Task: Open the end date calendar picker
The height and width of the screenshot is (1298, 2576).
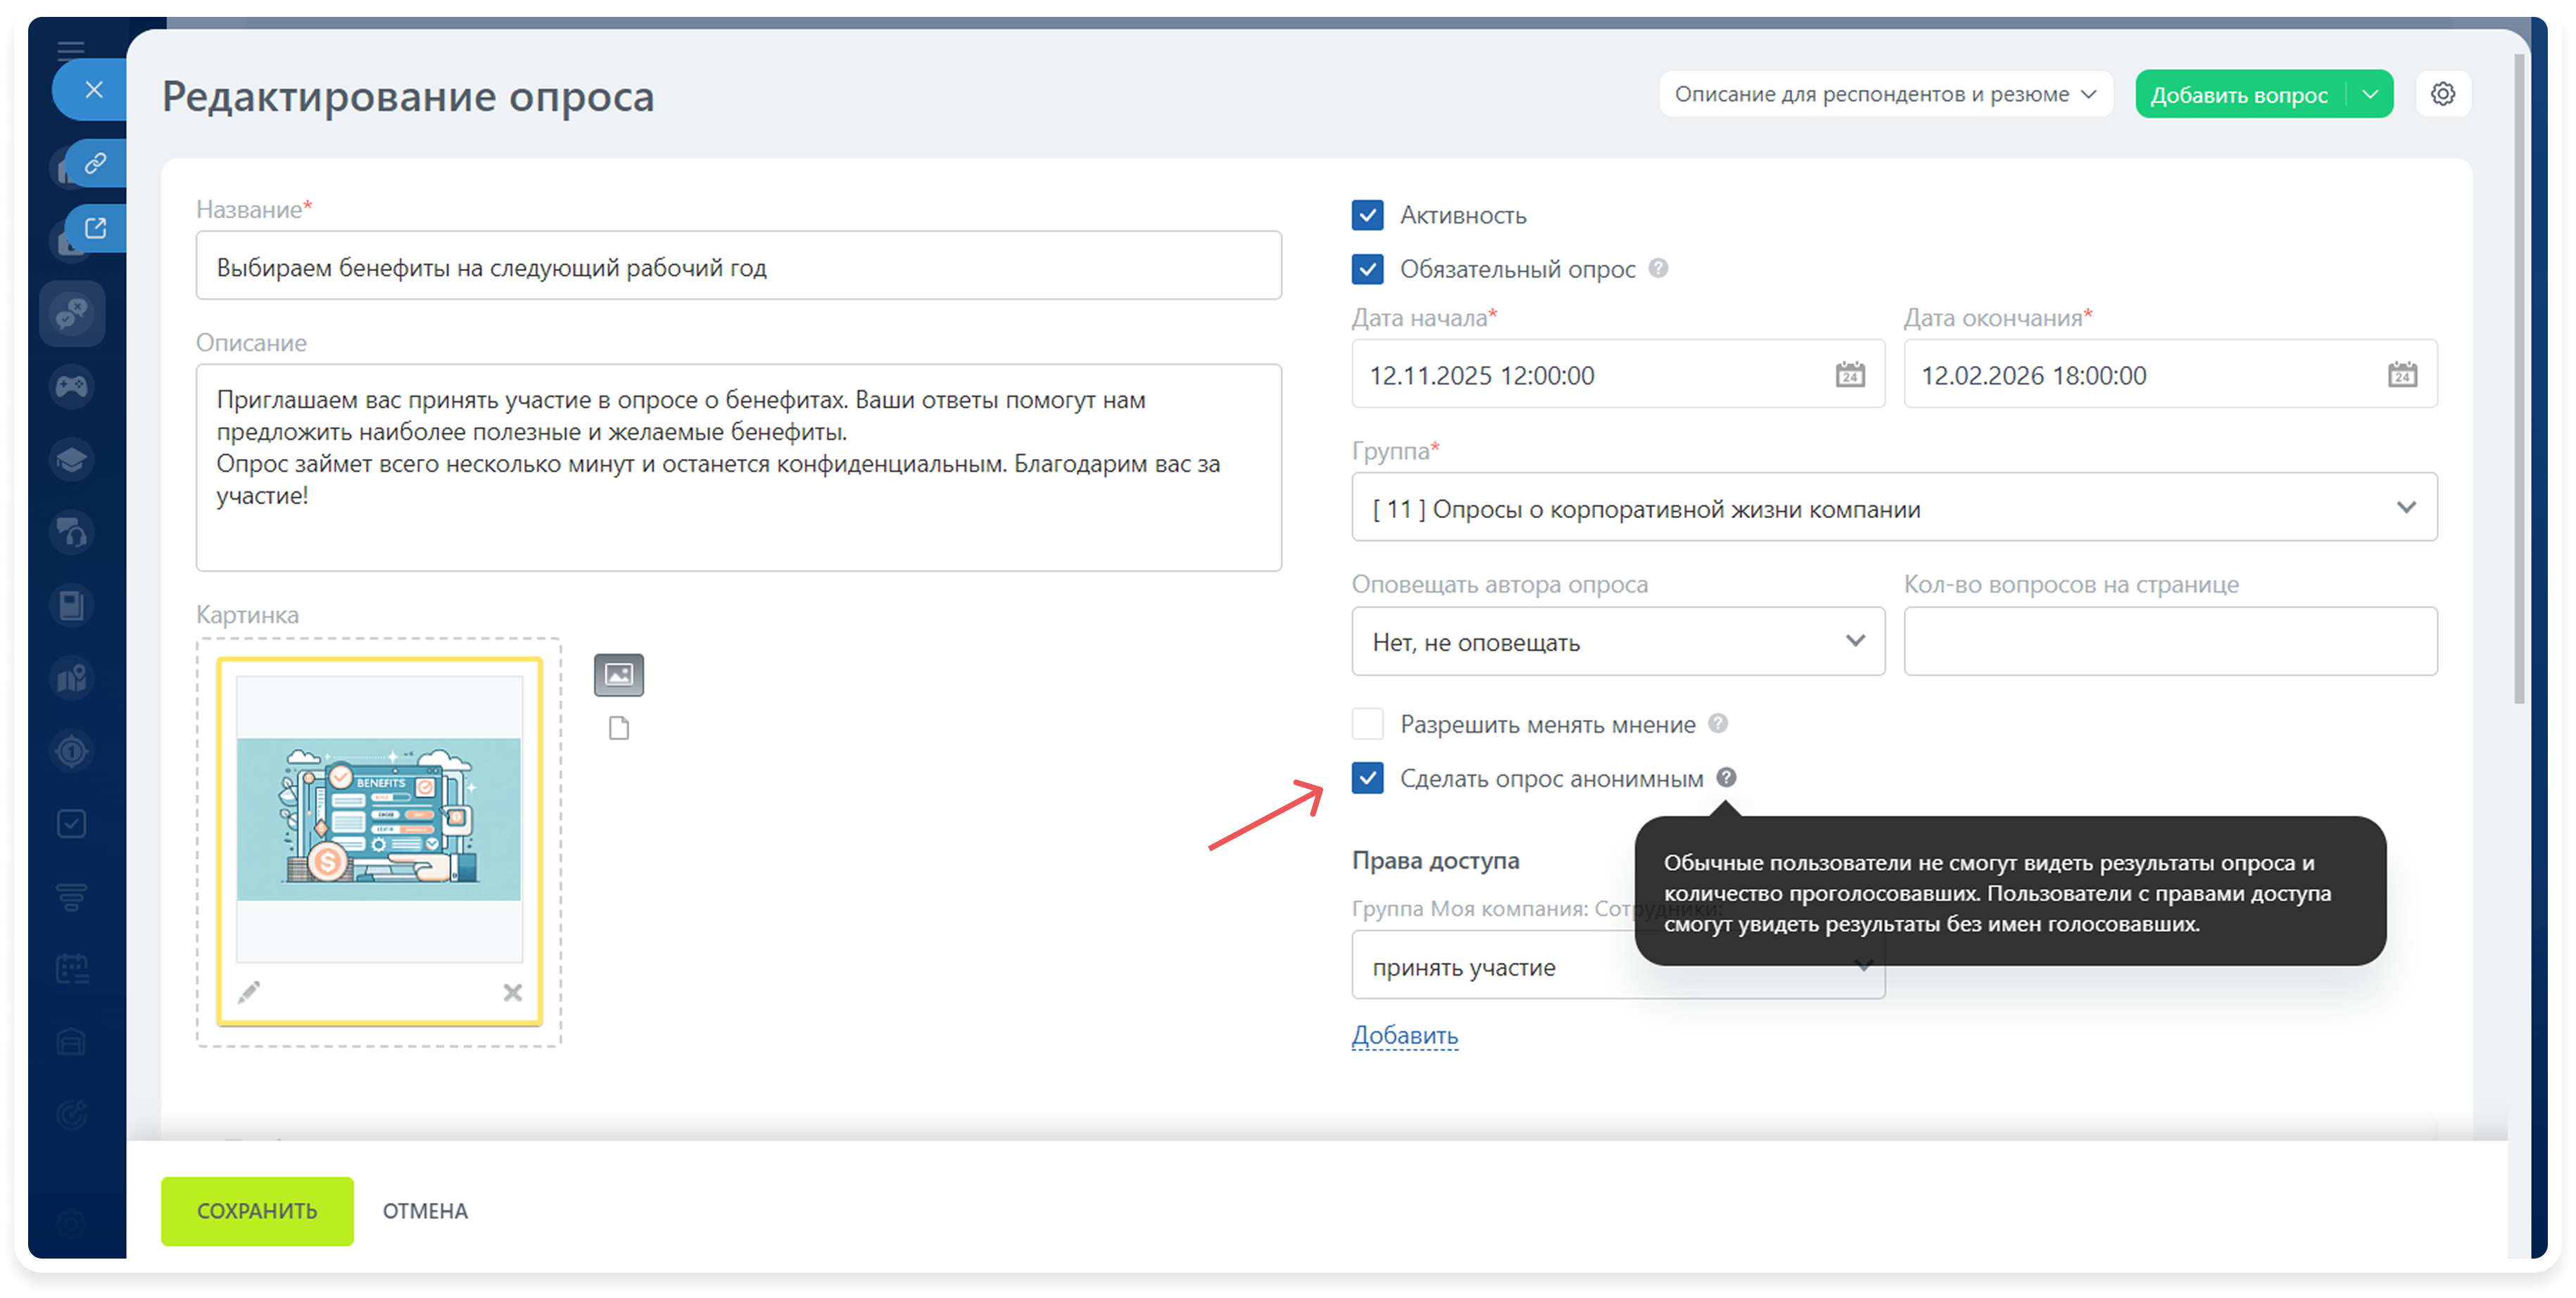Action: click(x=2402, y=375)
